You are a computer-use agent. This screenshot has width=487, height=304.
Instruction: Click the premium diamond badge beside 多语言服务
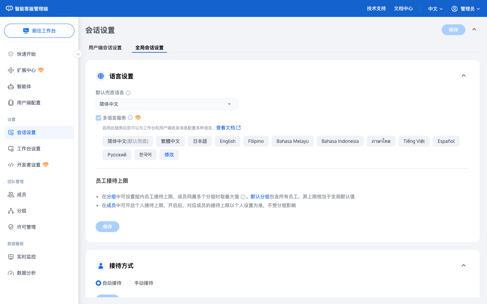pyautogui.click(x=138, y=118)
